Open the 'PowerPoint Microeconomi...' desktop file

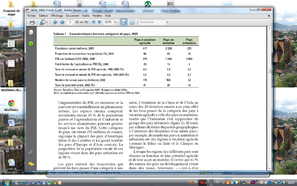pyautogui.click(x=11, y=48)
